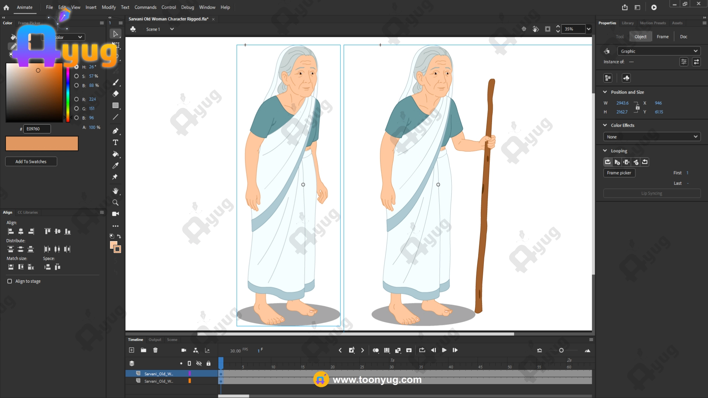The width and height of the screenshot is (708, 398).
Task: Click the orange color preview swatch
Action: 42,143
